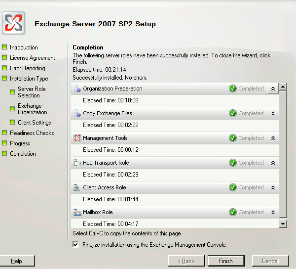Click the Elapsed Time 00:02:29 text
296x269 pixels.
111,175
